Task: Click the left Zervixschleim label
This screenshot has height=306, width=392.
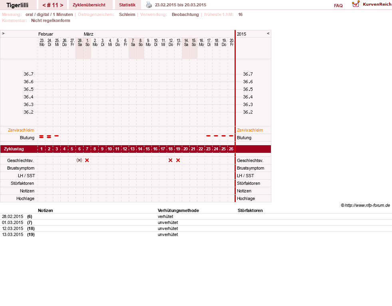Action: 21,130
